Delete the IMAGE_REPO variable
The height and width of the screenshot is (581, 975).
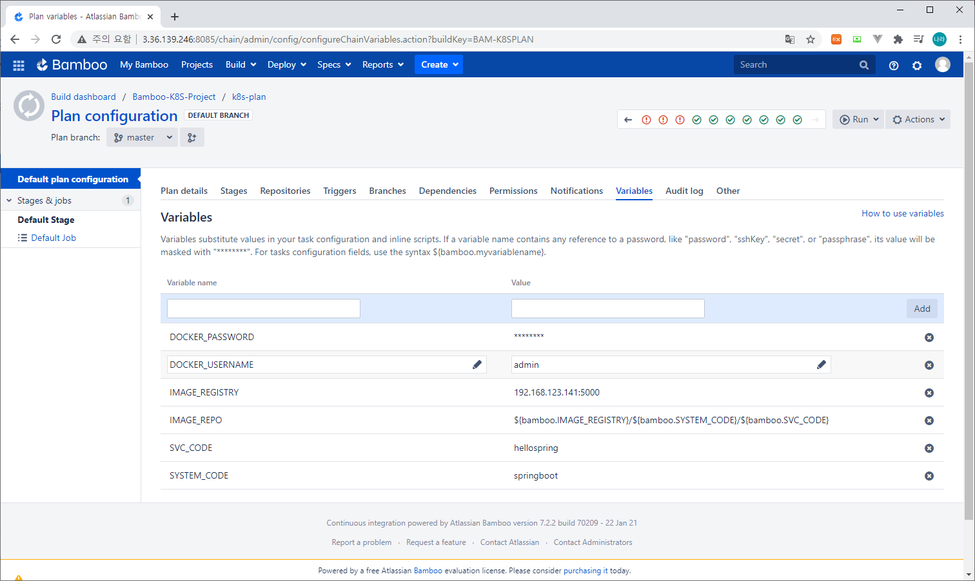pos(929,421)
